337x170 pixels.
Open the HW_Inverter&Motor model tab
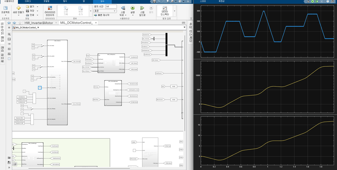[x=39, y=23]
